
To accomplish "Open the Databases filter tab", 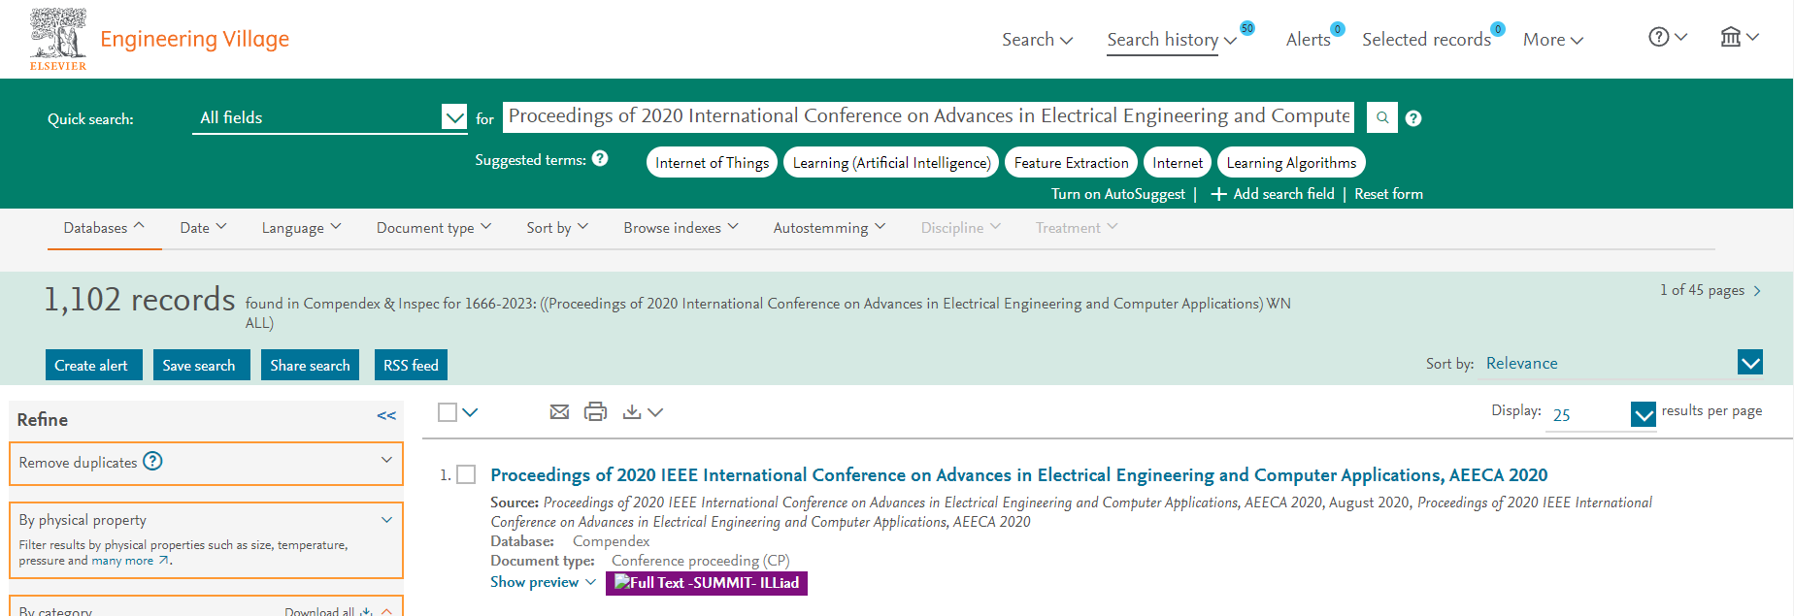I will click(x=104, y=227).
